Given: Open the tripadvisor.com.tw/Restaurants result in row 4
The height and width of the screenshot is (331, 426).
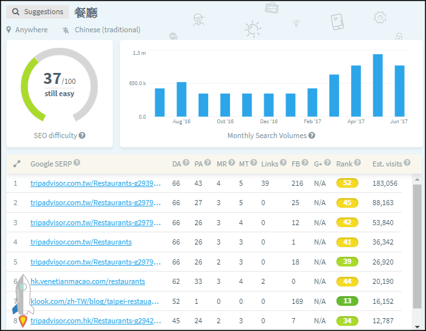Looking at the screenshot, I should [81, 242].
